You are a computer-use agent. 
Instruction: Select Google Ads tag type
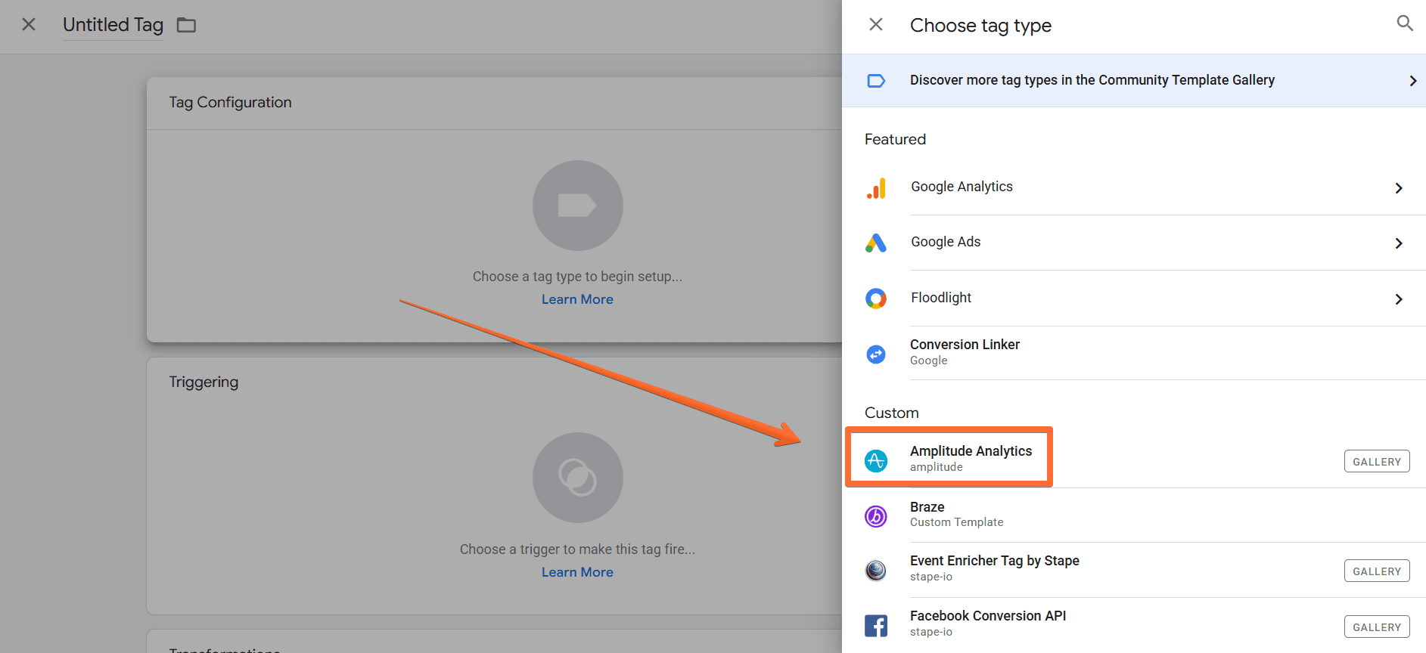tap(1134, 243)
